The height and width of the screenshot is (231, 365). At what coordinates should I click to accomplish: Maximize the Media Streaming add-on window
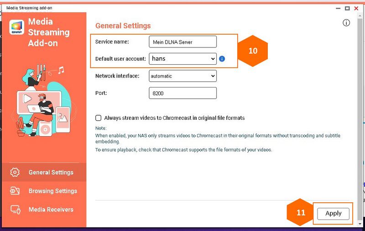[347, 8]
